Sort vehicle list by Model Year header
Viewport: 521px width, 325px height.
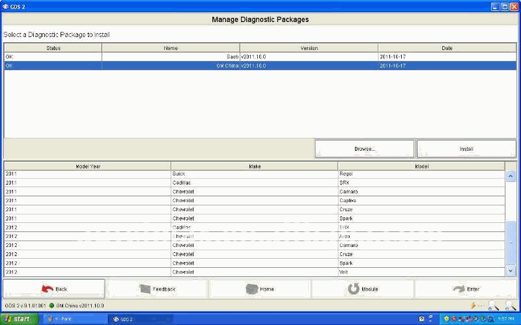pos(87,166)
